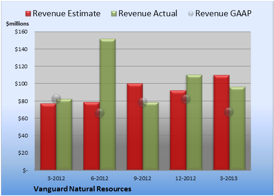Click the GAAP sphere marker for 6-2012
The width and height of the screenshot is (274, 196).
(100, 113)
